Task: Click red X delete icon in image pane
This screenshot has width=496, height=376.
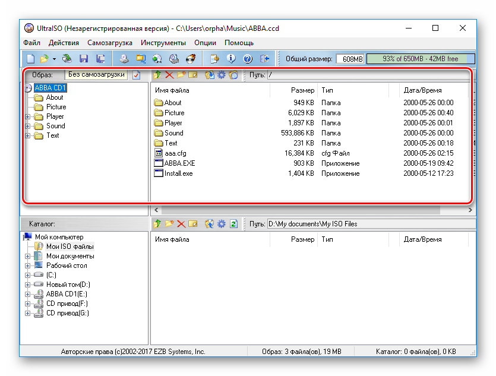Action: pos(169,75)
